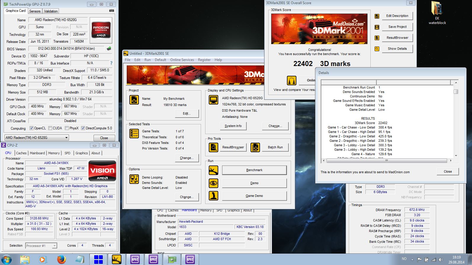This screenshot has height=265, width=472.
Task: Open the GPU selection dropdown in GPU-Z
Action: [x=37, y=138]
